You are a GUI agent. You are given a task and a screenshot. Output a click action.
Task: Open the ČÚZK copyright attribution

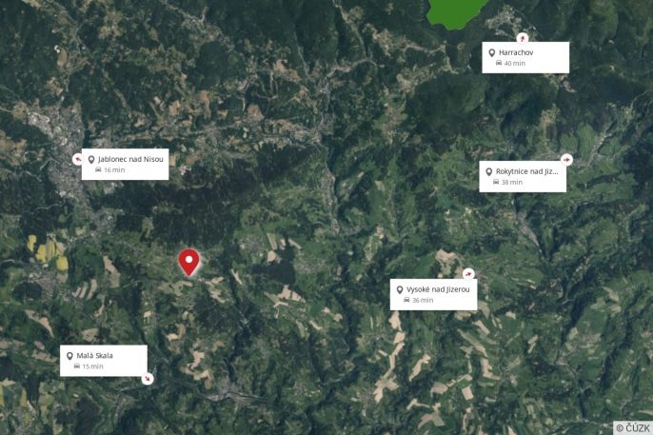pos(633,428)
